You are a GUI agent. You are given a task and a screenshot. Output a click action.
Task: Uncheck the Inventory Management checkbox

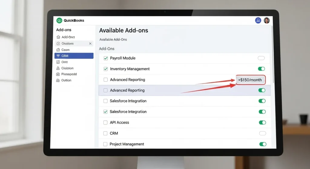pos(106,69)
